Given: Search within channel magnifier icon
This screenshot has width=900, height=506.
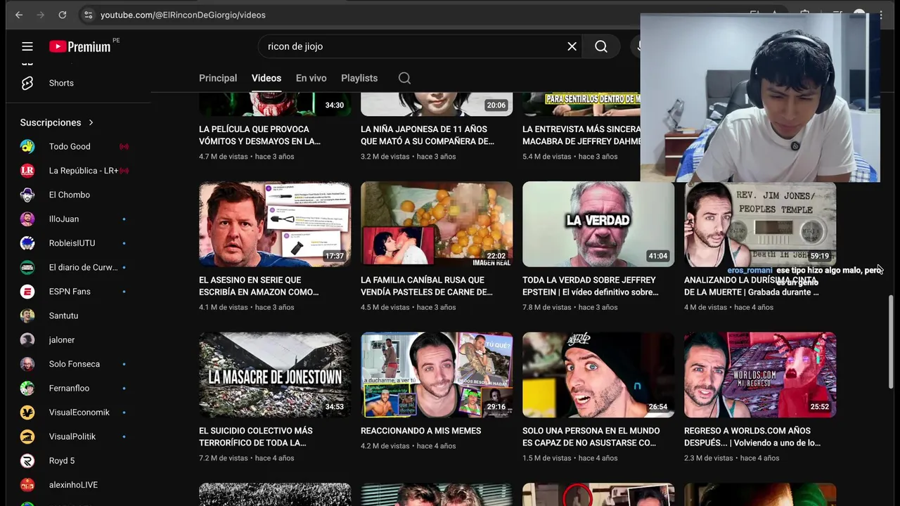Looking at the screenshot, I should coord(404,78).
